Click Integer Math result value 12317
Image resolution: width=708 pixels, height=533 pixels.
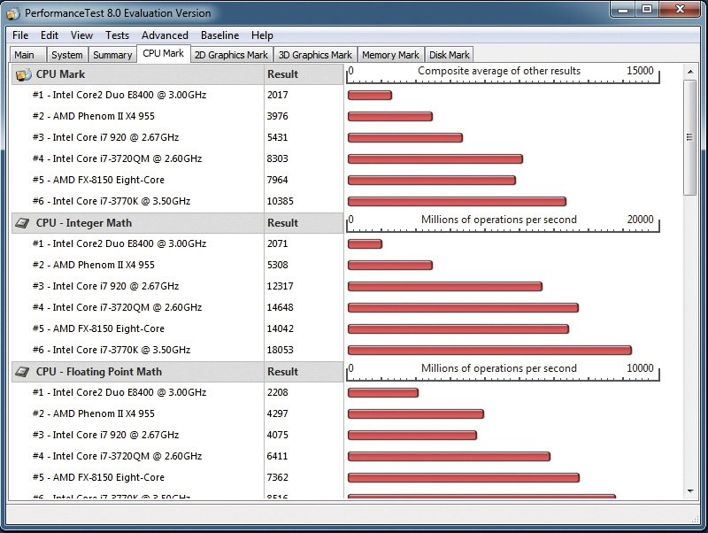coord(280,286)
